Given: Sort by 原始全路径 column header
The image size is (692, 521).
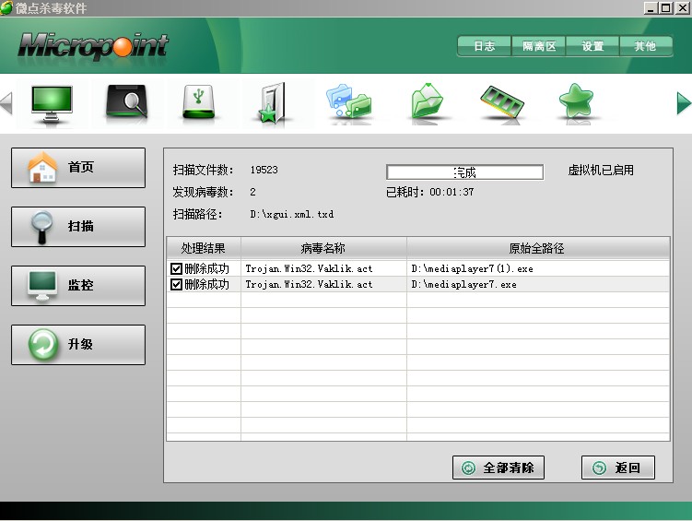Looking at the screenshot, I should click(x=537, y=248).
